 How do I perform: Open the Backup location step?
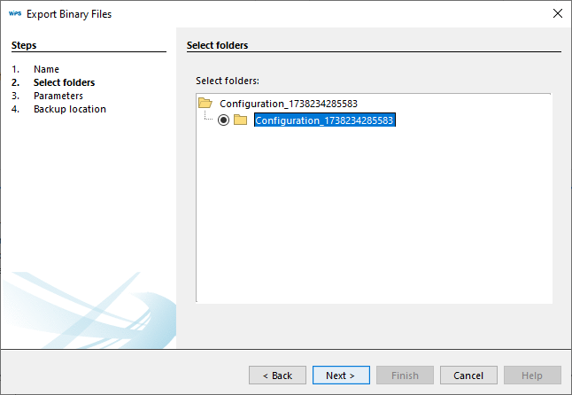tap(69, 109)
